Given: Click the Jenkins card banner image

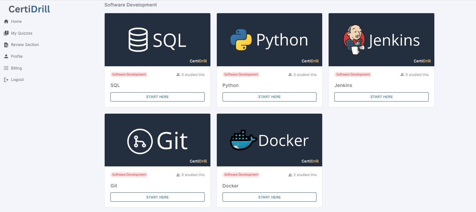Looking at the screenshot, I should pos(381,40).
